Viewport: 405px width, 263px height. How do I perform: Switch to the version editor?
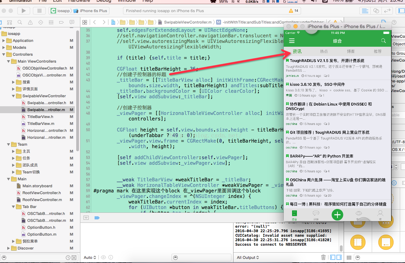click(387, 11)
